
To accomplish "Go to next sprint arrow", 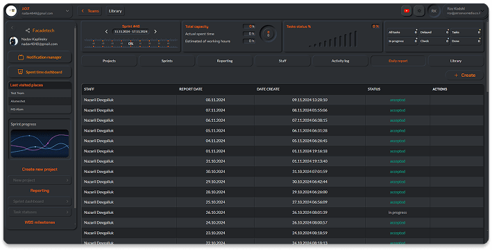I will tap(155, 31).
